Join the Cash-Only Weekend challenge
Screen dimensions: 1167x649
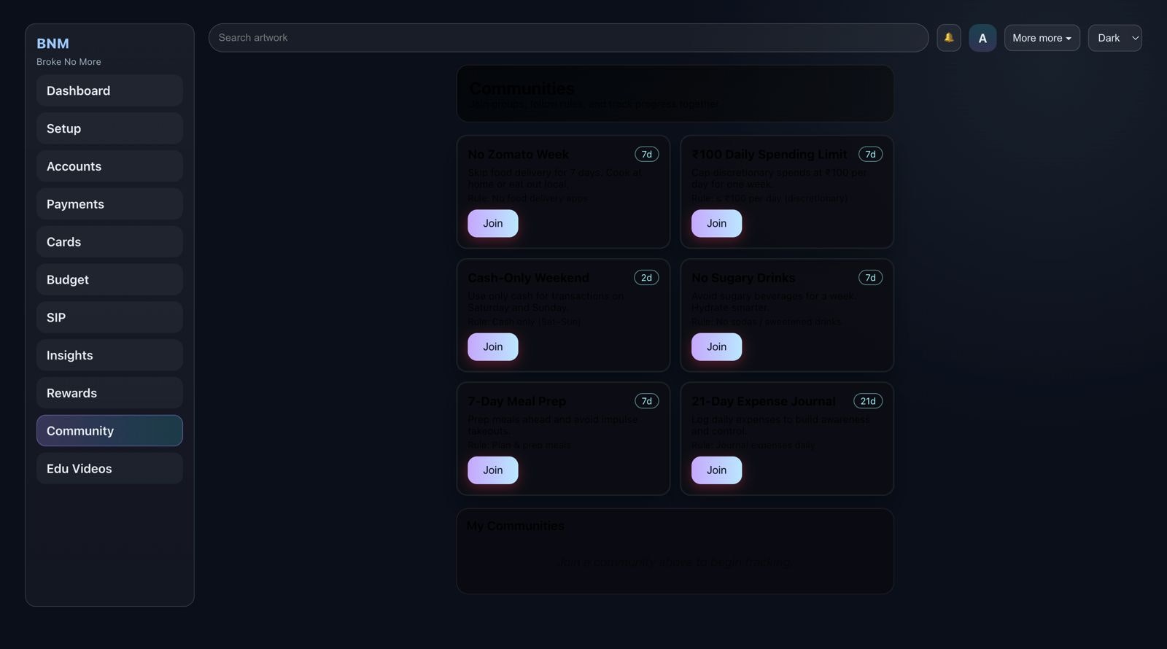tap(493, 346)
